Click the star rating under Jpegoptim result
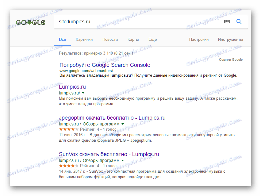This screenshot has height=196, width=261. click(x=69, y=129)
